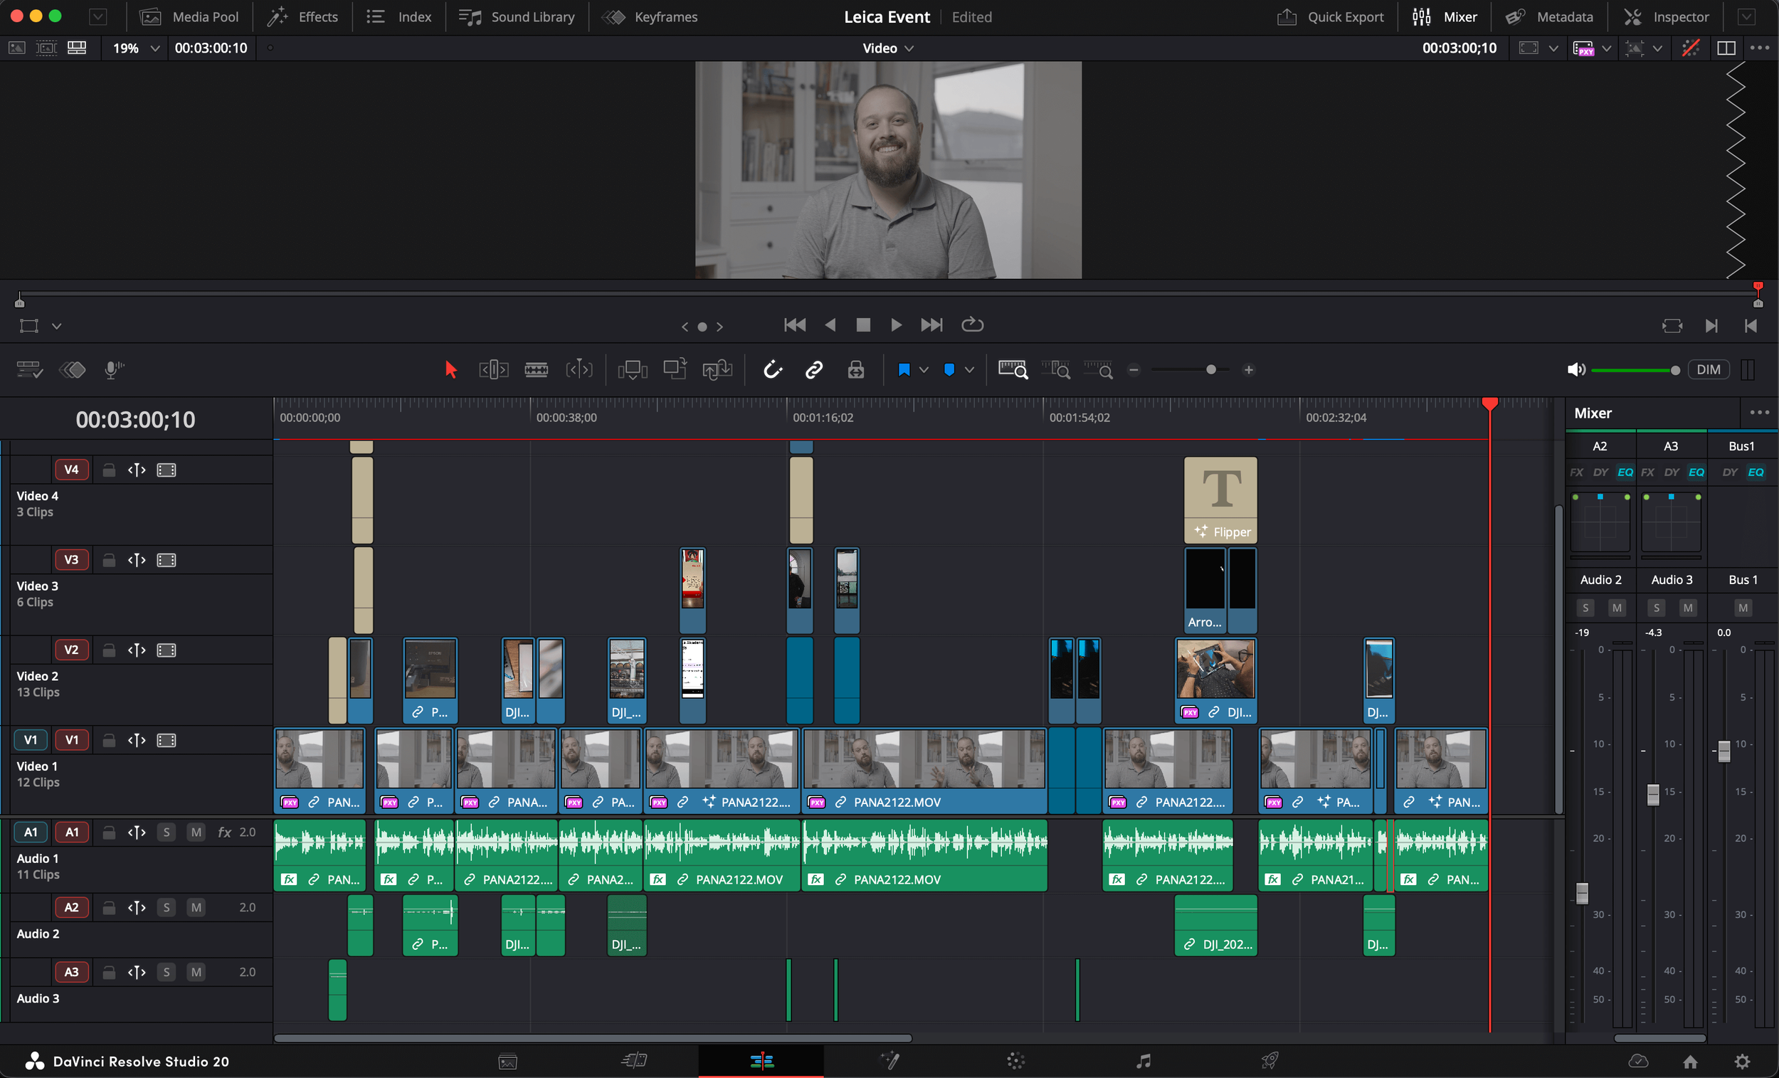Click the Insert Clip toolbar icon

633,370
